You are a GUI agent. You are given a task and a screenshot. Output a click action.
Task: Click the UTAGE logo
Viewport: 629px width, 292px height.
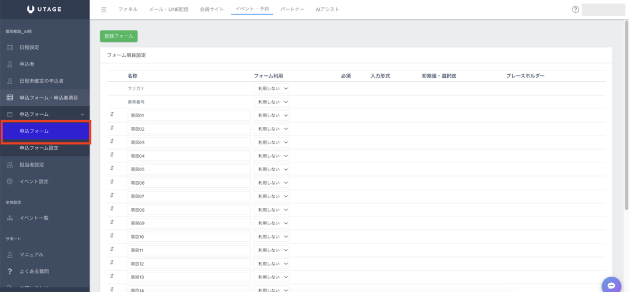45,9
